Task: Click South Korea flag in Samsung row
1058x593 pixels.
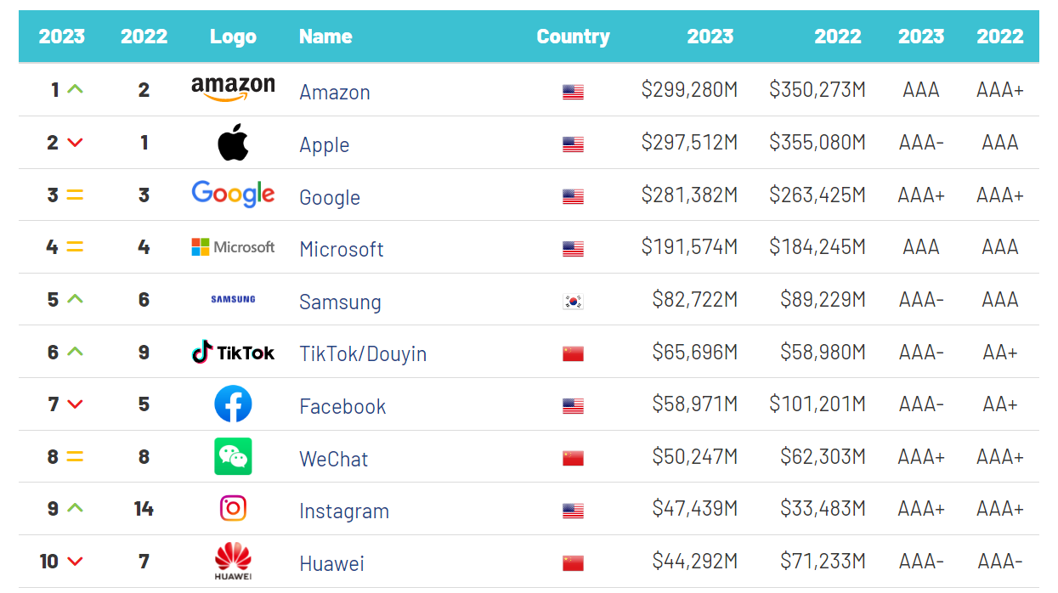Action: [573, 302]
